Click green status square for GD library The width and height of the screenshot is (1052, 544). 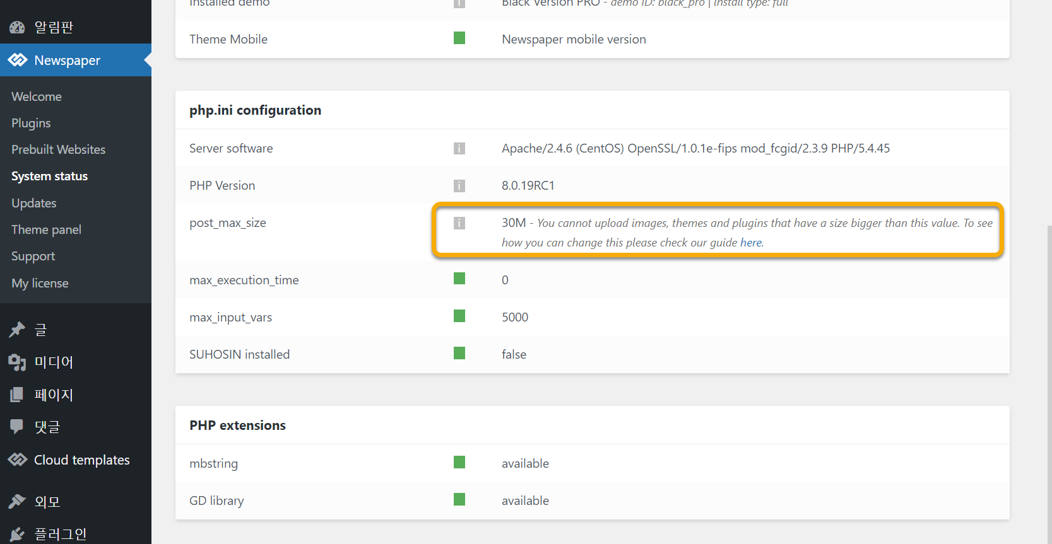pos(459,499)
